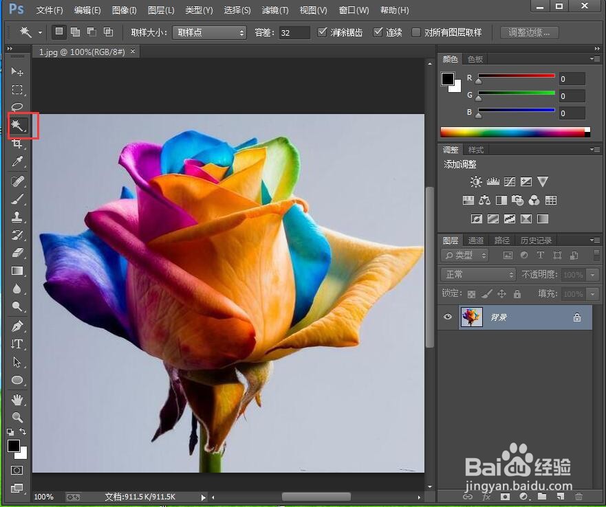The width and height of the screenshot is (606, 507).
Task: Open the Filter (滤镜) menu
Action: [275, 10]
